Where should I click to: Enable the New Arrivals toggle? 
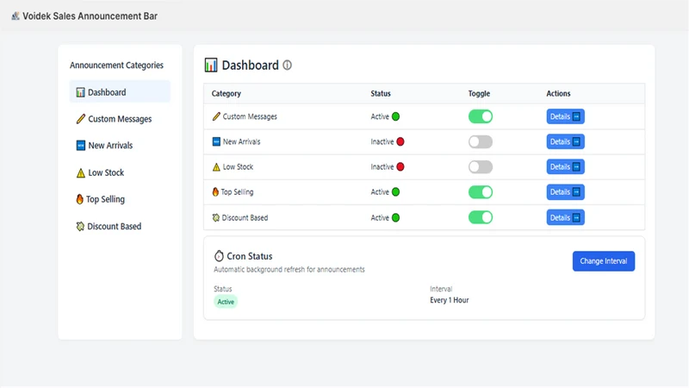[481, 141]
